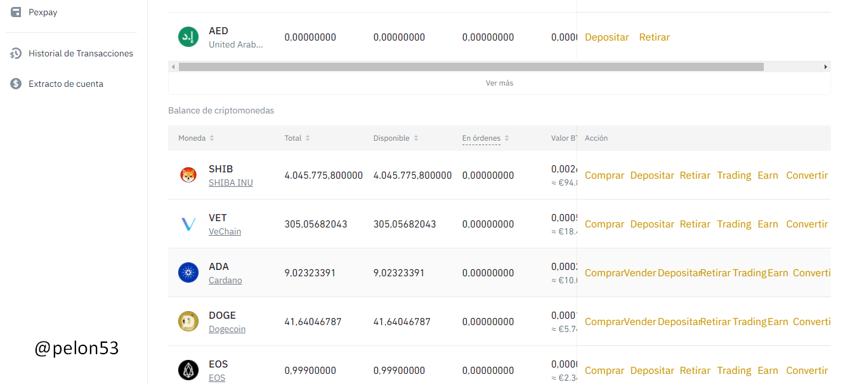The width and height of the screenshot is (850, 384).
Task: Click Vender for DOGE
Action: pyautogui.click(x=640, y=322)
